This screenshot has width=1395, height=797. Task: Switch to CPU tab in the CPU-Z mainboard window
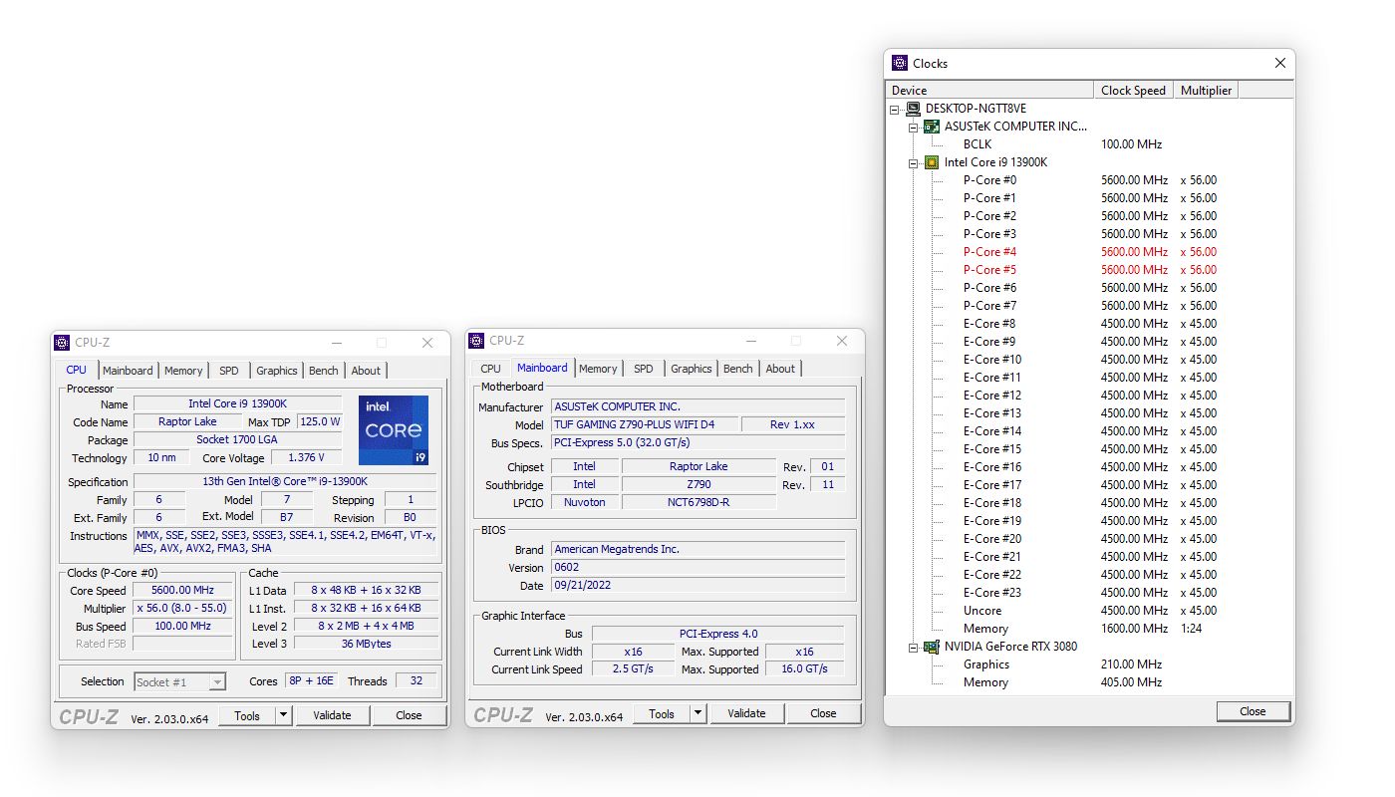(x=490, y=369)
